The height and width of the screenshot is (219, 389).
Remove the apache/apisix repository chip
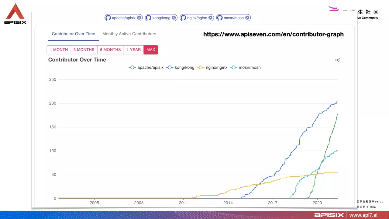(139, 18)
